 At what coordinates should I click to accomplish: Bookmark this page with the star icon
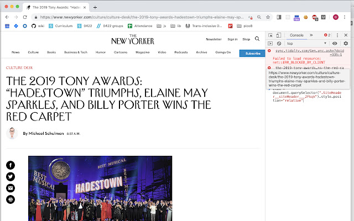click(268, 17)
